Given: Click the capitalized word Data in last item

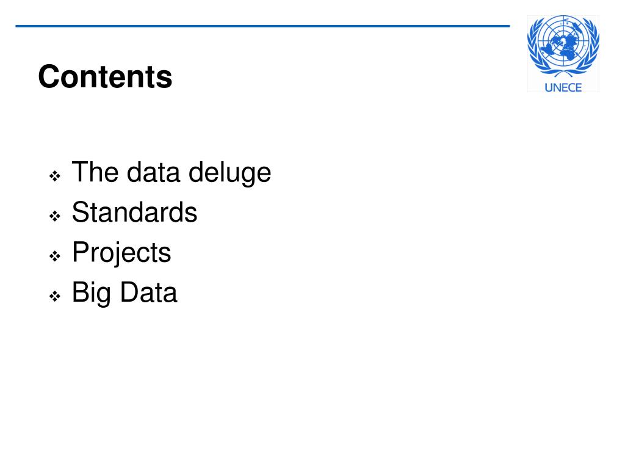Looking at the screenshot, I should tap(149, 293).
